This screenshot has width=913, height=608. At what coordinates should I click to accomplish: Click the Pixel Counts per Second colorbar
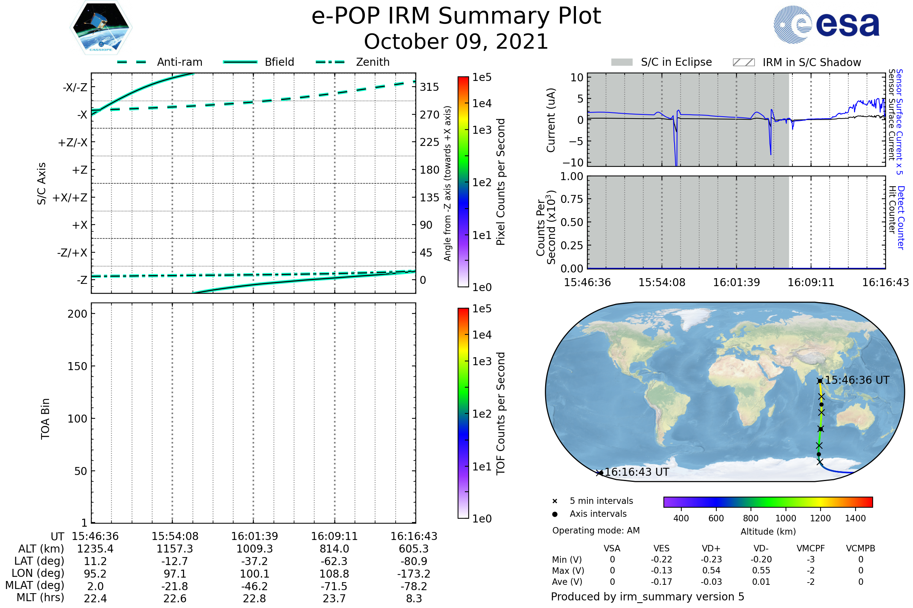tap(463, 182)
